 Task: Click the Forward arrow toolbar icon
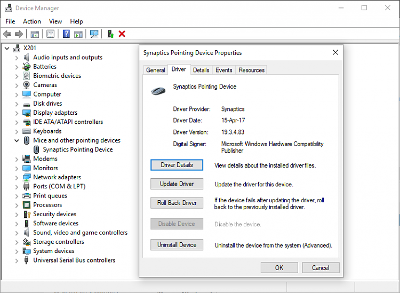tap(19, 34)
